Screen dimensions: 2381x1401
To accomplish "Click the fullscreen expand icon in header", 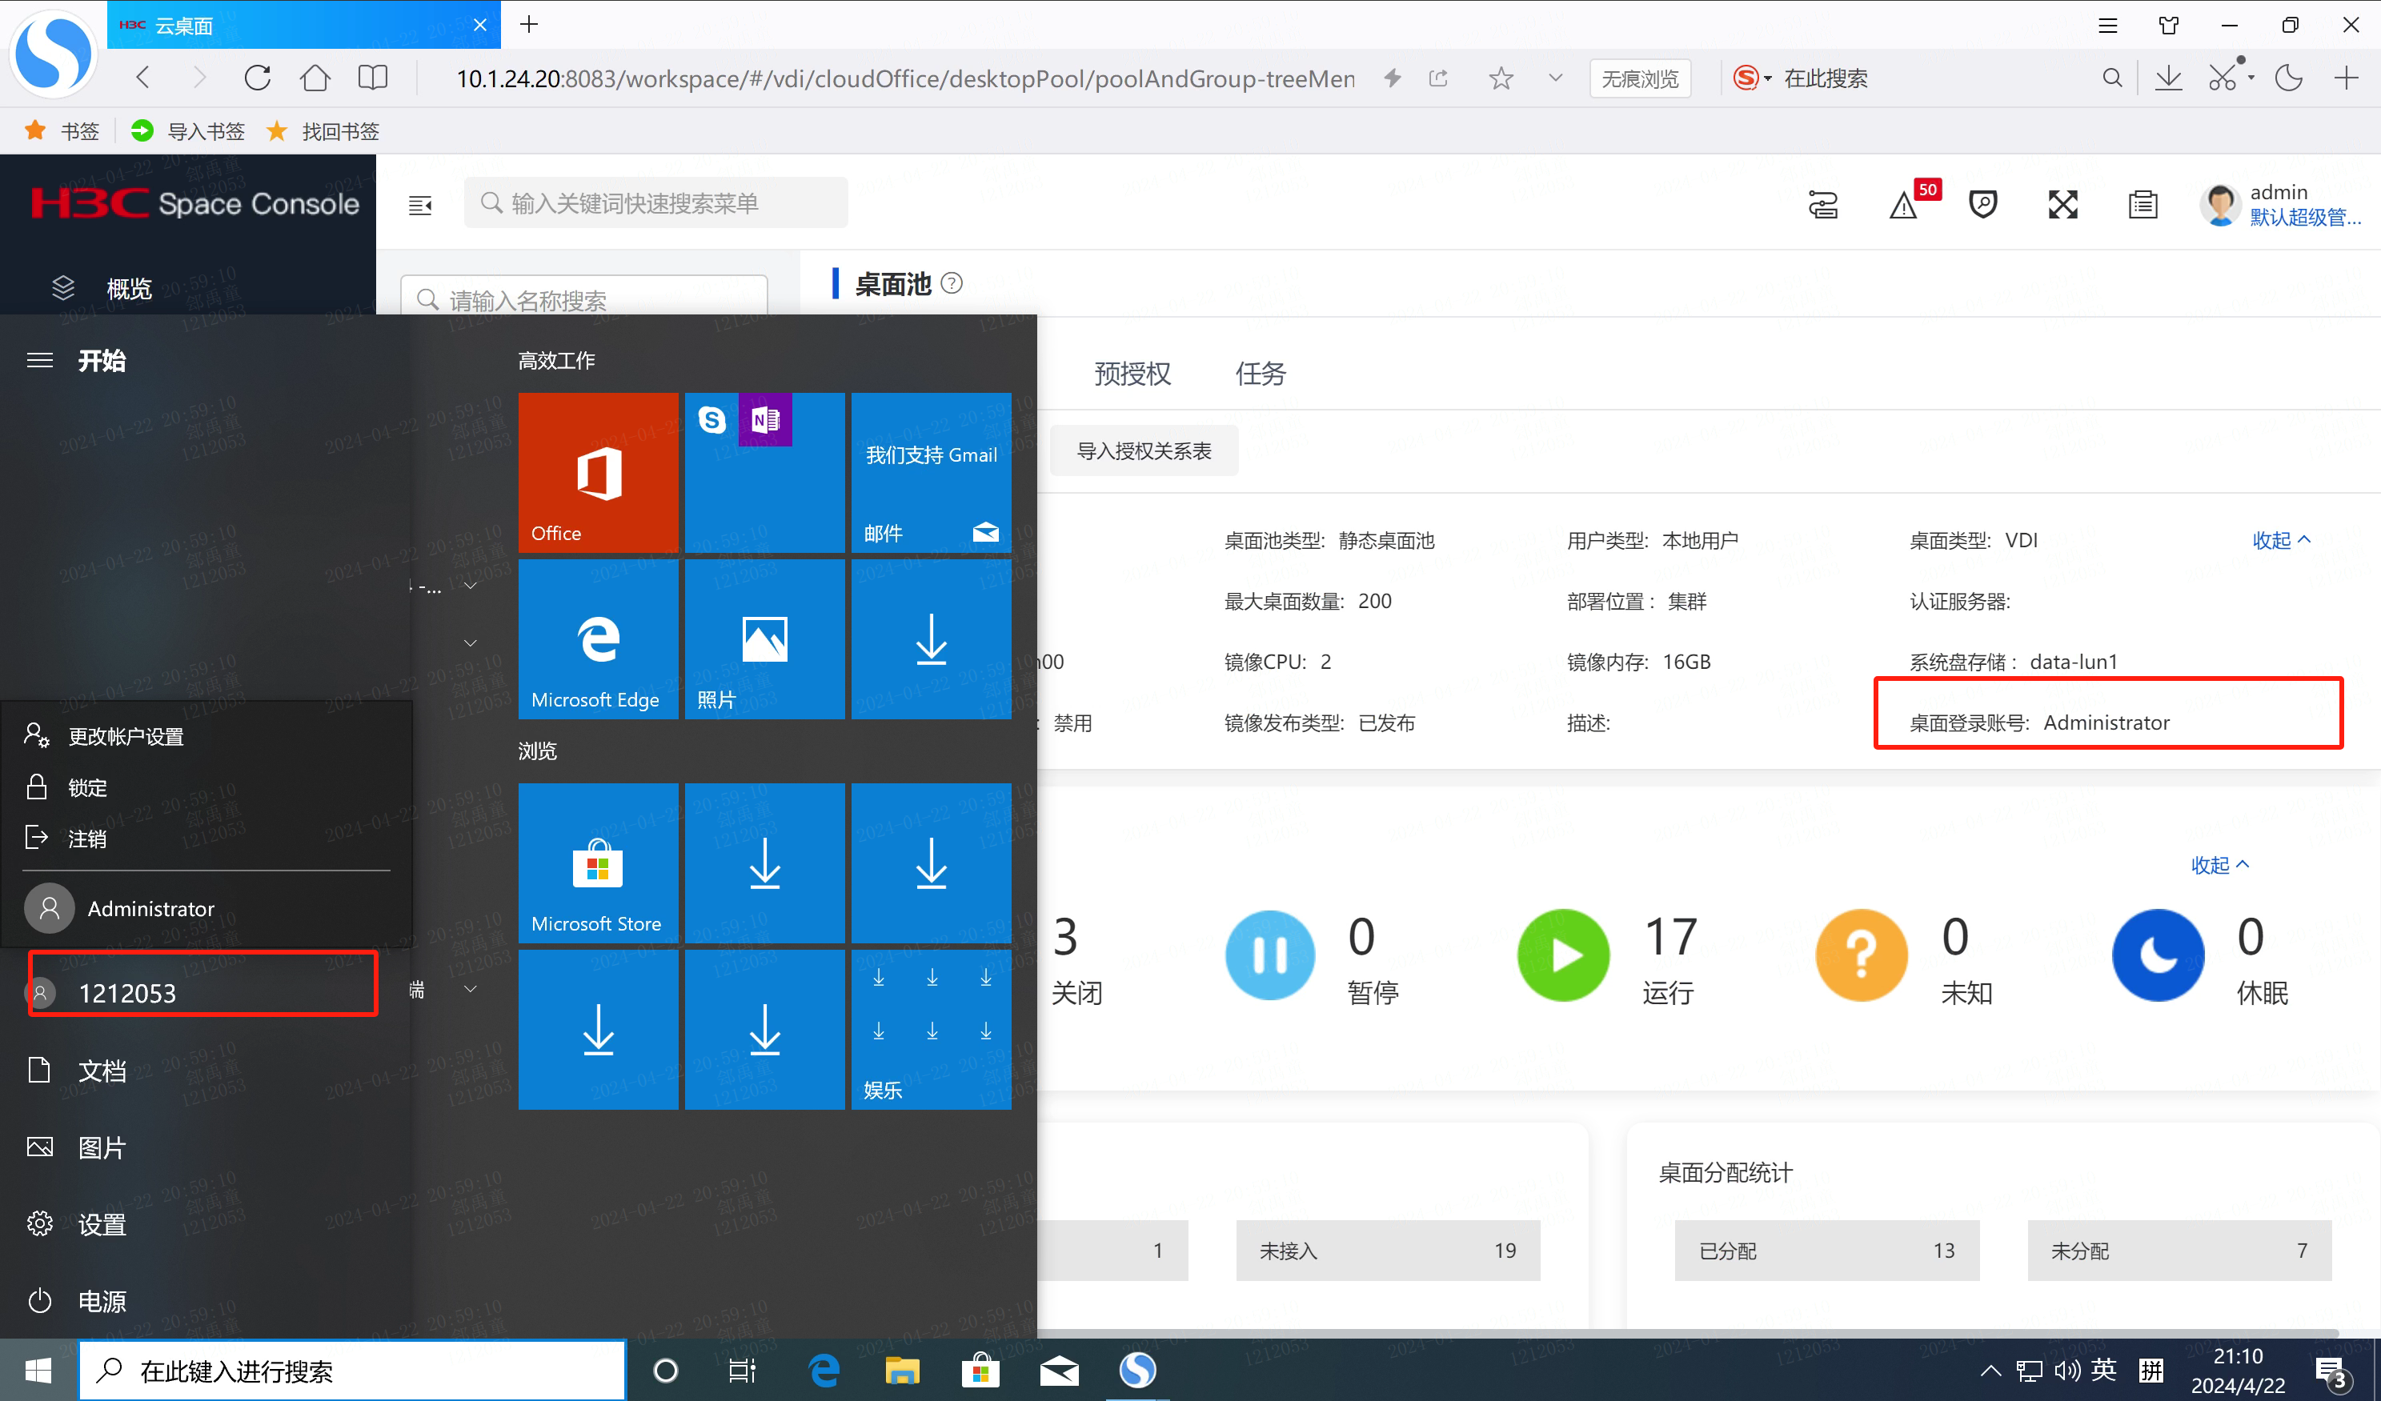I will 2062,204.
